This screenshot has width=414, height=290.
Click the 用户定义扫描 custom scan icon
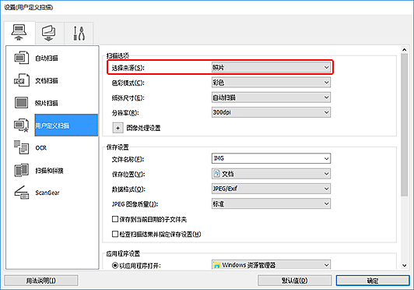pyautogui.click(x=21, y=126)
